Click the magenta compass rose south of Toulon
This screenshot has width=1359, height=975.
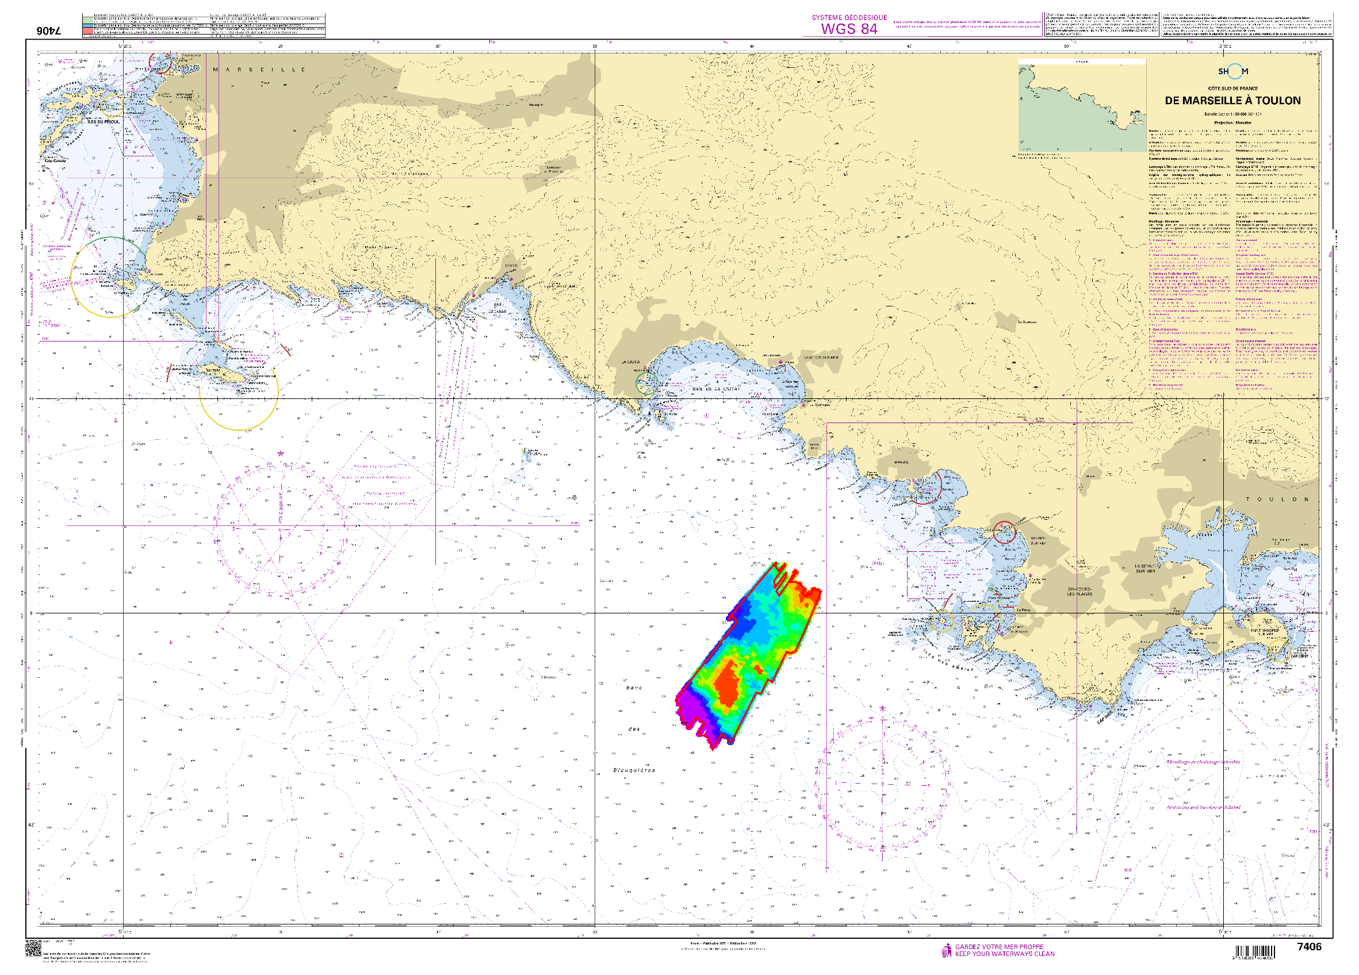882,784
